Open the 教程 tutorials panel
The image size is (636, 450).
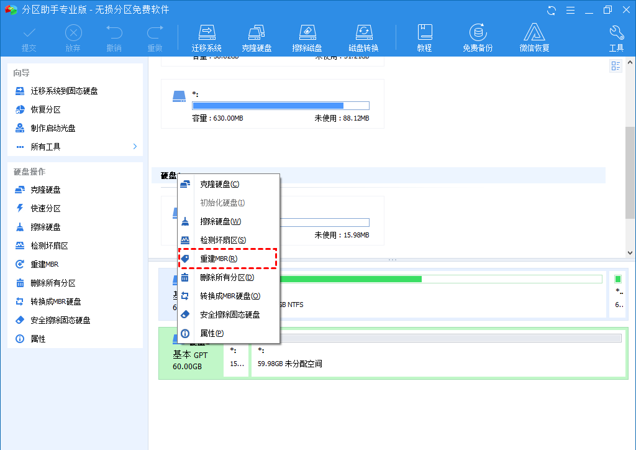(425, 36)
